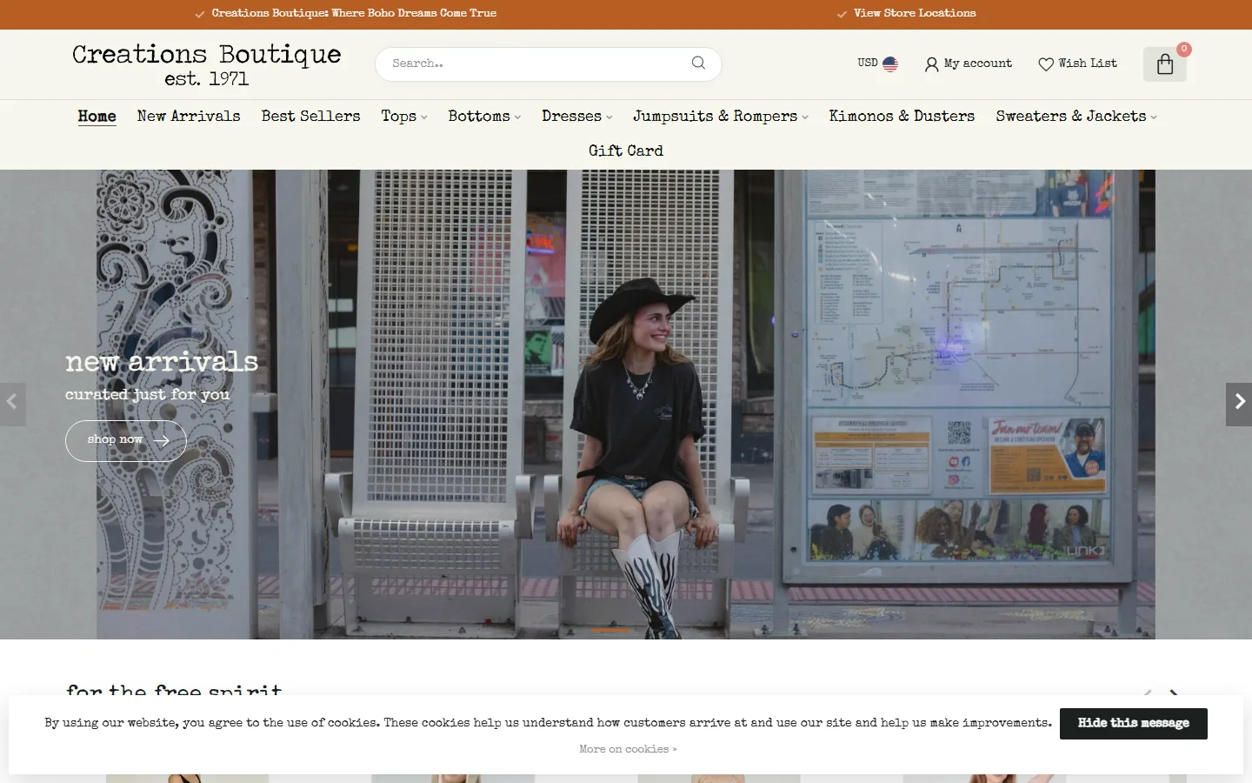Screen dimensions: 1252x783
Task: Open the USD currency selector
Action: 877,64
